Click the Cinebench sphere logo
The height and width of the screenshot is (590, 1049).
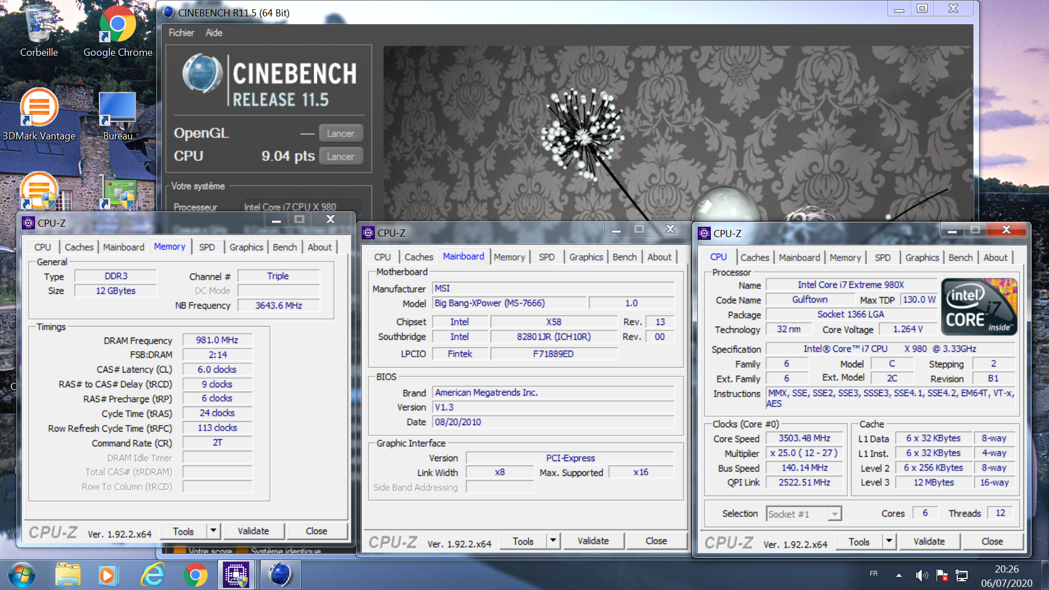(202, 74)
